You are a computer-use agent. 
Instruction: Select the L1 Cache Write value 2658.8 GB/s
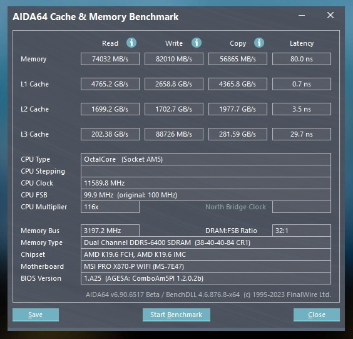coord(174,84)
